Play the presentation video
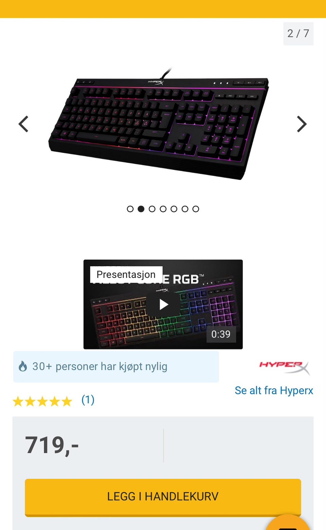The height and width of the screenshot is (530, 326). 163,304
